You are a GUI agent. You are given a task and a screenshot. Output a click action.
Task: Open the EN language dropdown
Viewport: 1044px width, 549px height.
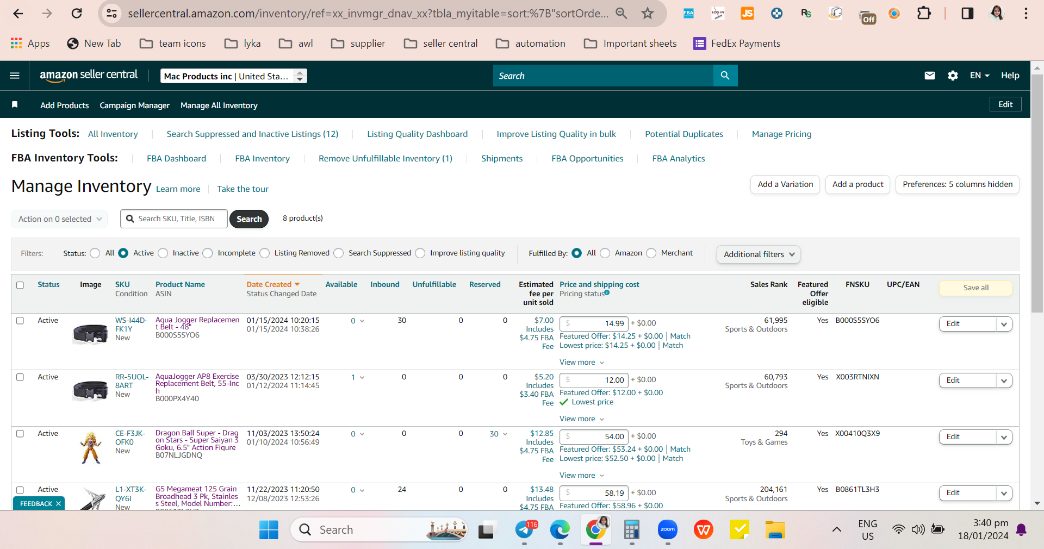[x=979, y=76]
